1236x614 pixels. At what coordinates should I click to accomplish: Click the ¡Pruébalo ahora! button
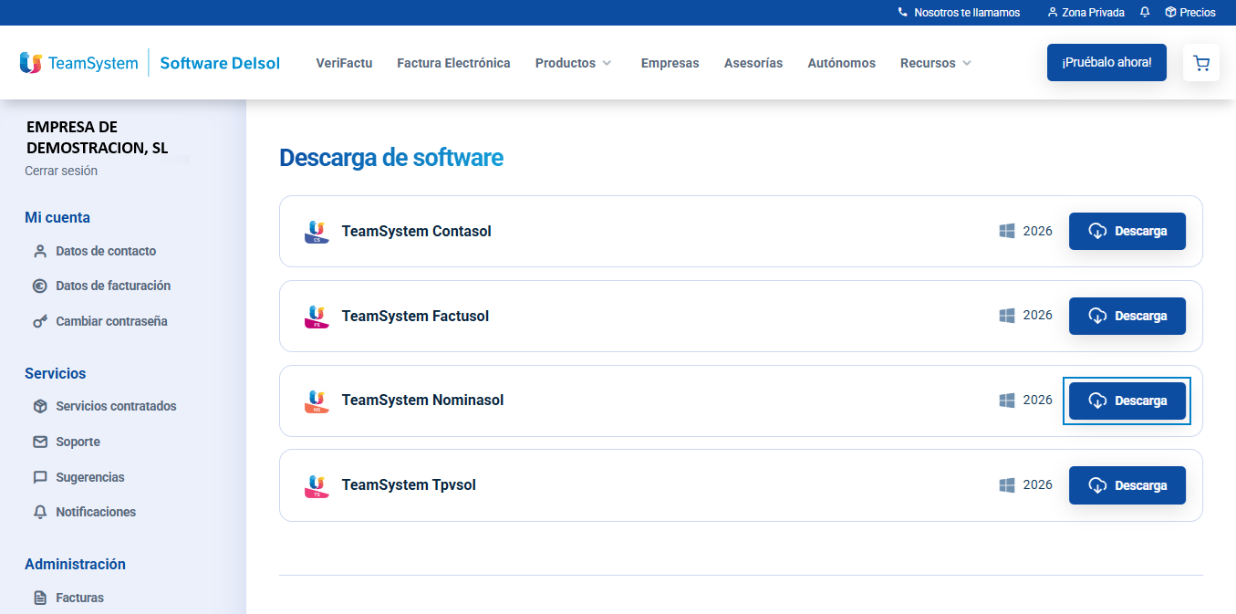click(x=1106, y=63)
